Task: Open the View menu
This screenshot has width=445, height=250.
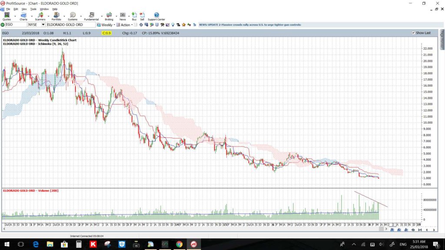Action: pyautogui.click(x=24, y=9)
